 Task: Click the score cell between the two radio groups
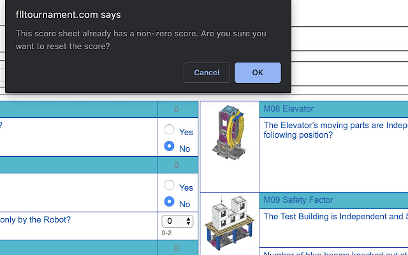177,165
